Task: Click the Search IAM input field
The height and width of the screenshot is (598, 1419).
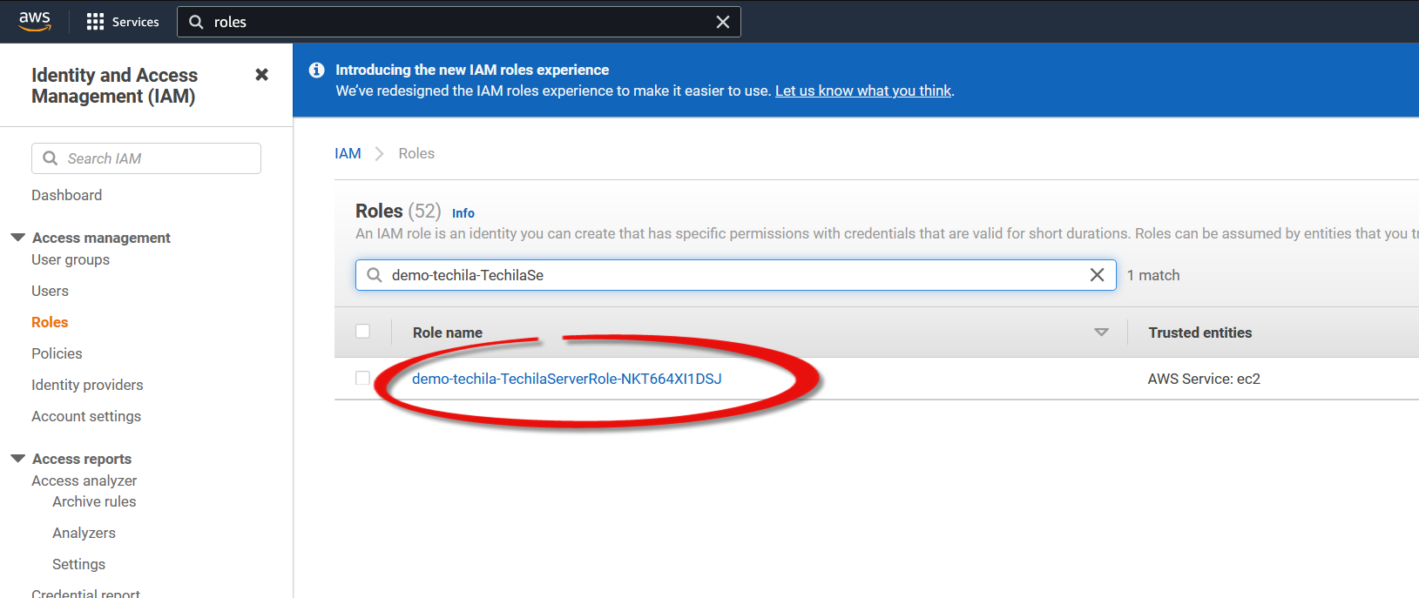Action: pos(157,158)
